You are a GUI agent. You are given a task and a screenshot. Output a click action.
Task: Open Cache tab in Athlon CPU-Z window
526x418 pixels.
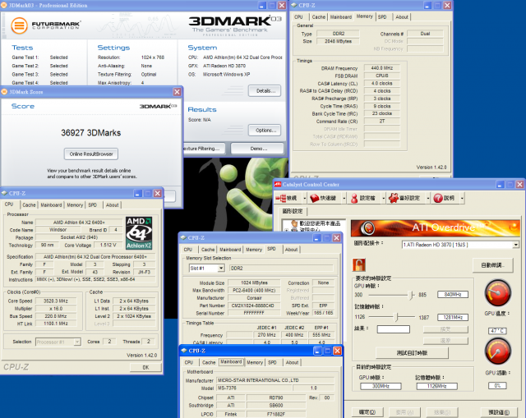(29, 204)
